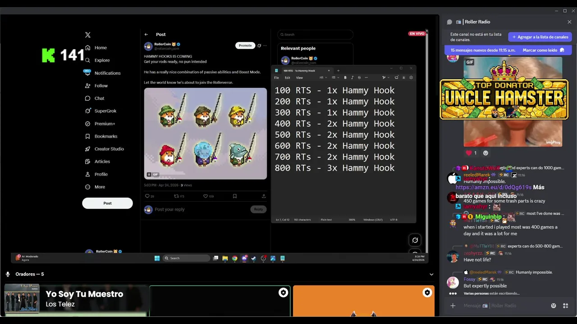
Task: Click the Mensaje Roller Radio input field
Action: [x=505, y=306]
